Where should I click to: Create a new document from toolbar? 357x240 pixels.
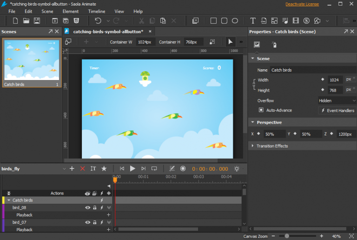point(15,21)
